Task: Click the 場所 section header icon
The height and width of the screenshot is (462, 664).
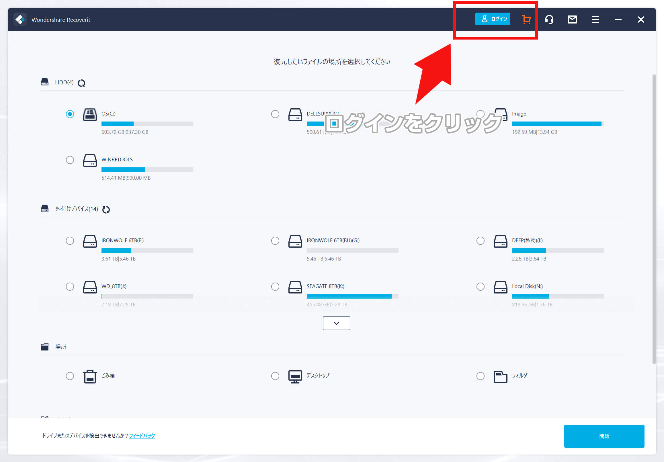Action: pos(45,347)
